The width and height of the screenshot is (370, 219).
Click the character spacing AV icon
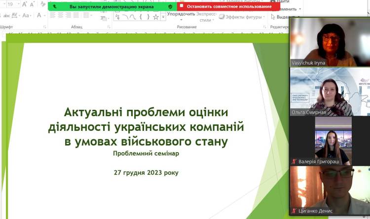[15, 16]
